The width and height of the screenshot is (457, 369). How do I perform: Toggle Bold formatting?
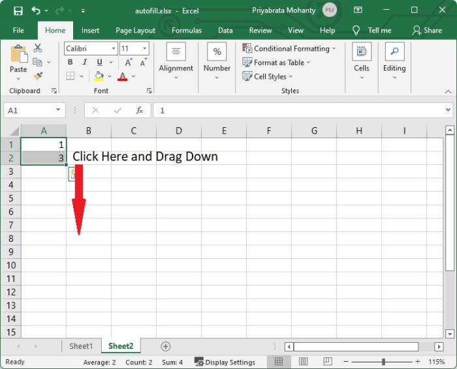point(70,62)
